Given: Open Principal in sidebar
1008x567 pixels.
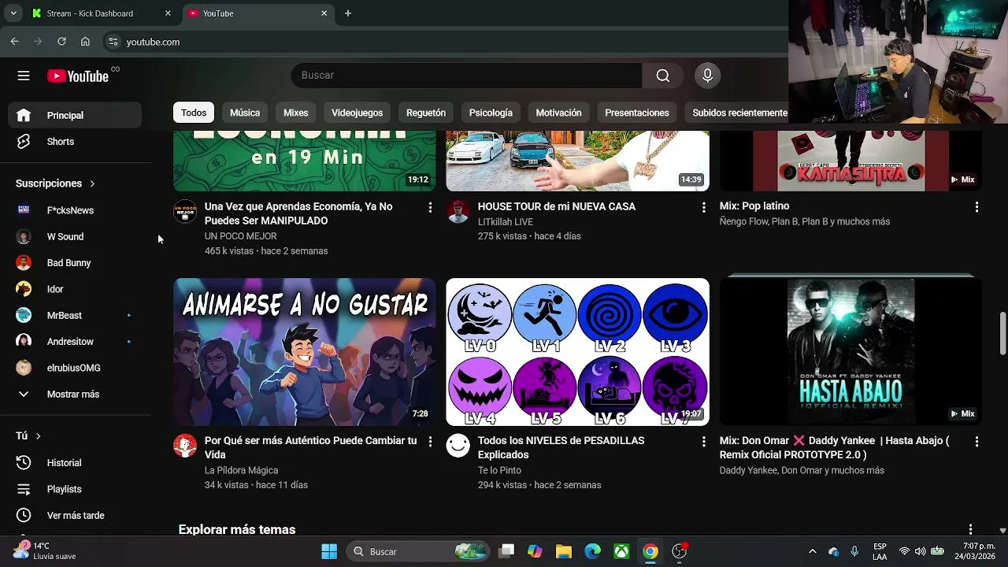Looking at the screenshot, I should pos(76,115).
